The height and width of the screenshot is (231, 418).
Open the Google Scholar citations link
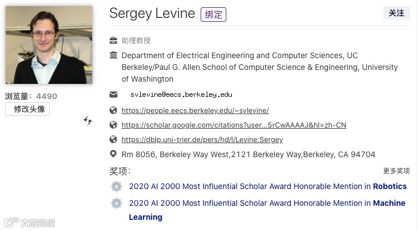coord(234,125)
